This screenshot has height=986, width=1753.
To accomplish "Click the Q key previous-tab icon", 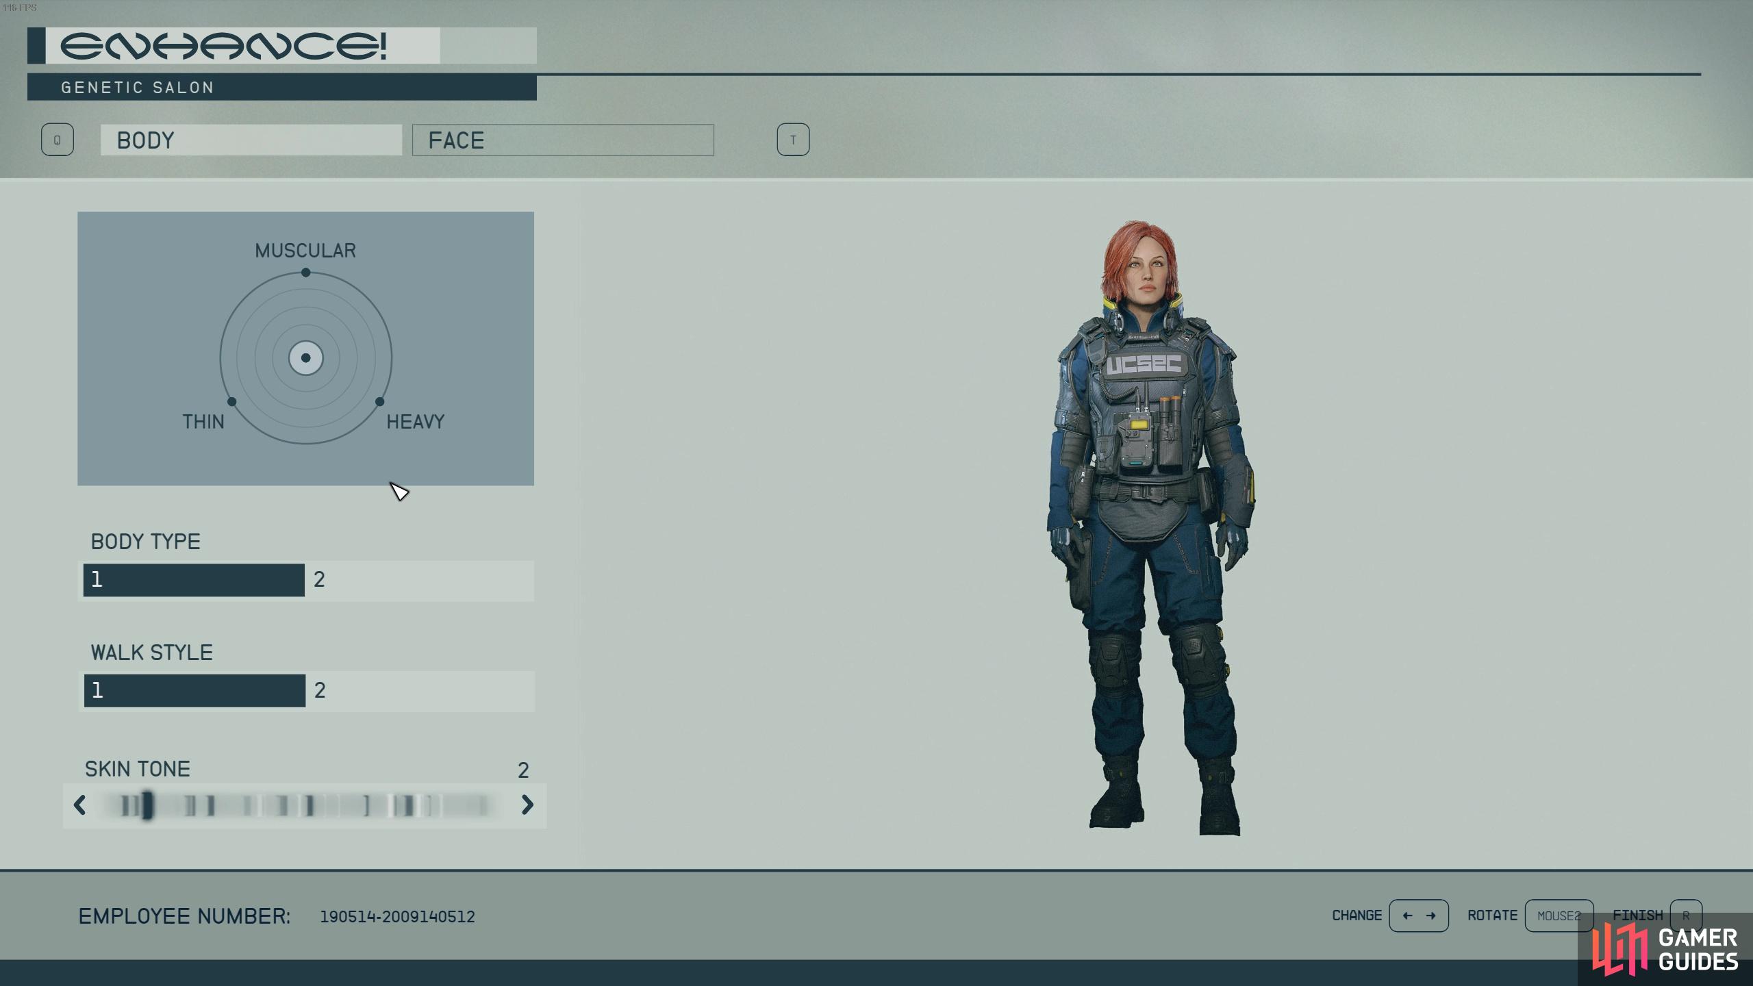I will [58, 140].
